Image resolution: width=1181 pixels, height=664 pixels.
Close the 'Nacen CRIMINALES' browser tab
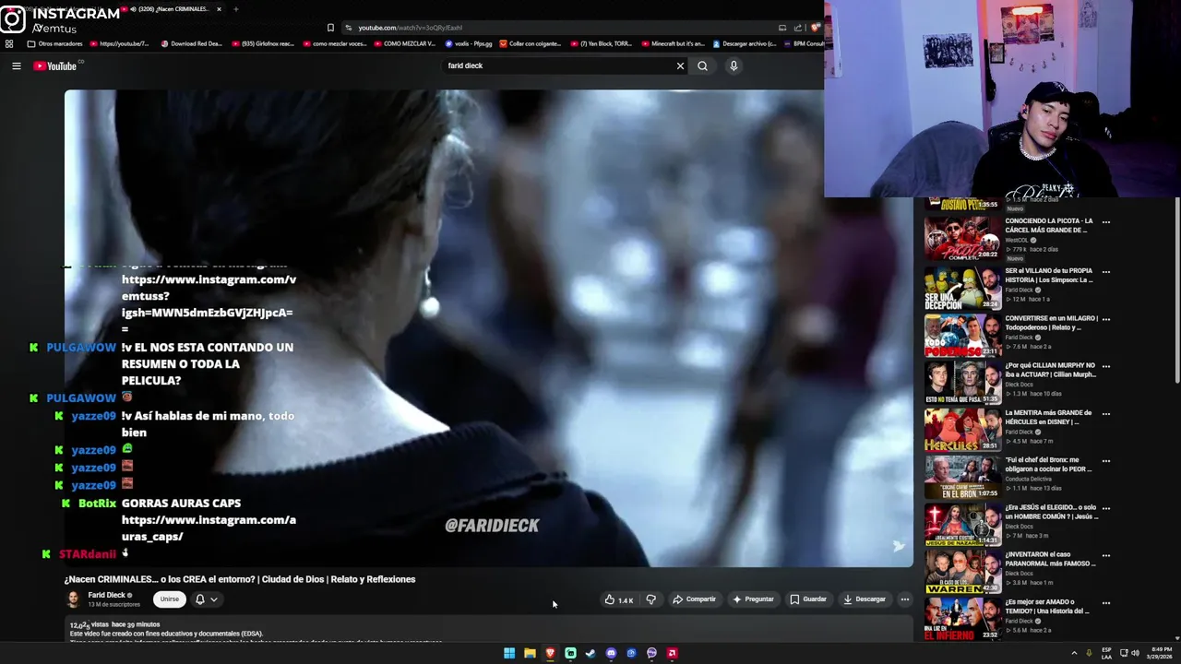pos(219,9)
